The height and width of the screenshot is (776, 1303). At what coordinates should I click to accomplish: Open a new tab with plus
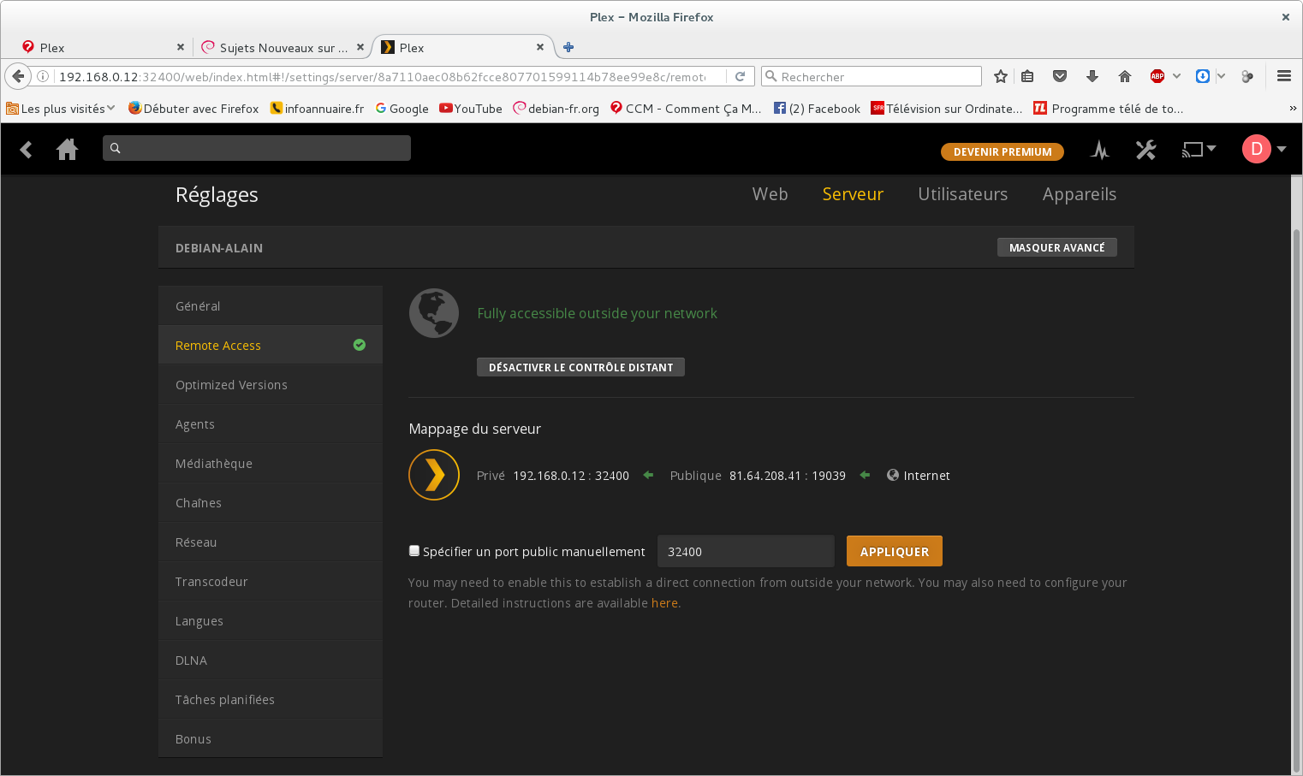[568, 47]
